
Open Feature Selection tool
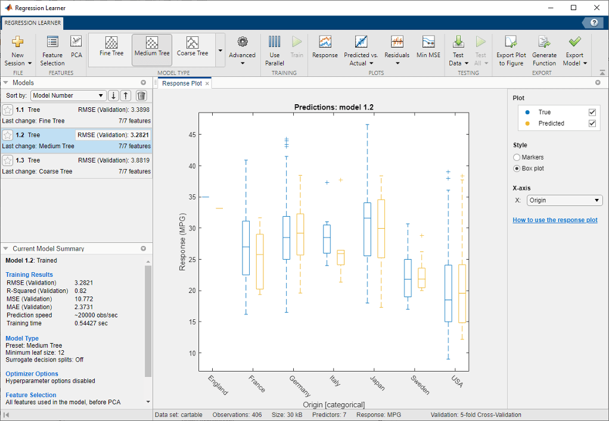coord(52,51)
